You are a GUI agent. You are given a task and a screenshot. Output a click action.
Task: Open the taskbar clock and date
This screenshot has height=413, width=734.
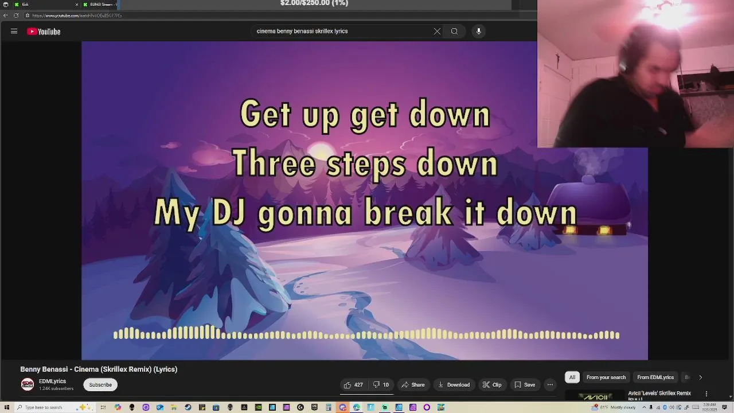coord(709,407)
